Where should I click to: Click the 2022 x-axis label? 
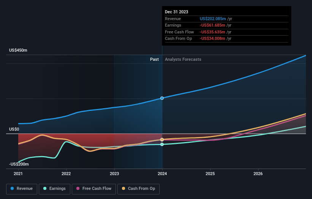66,174
